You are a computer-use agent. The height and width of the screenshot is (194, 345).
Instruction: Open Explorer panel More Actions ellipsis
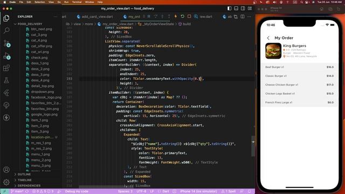(x=56, y=17)
